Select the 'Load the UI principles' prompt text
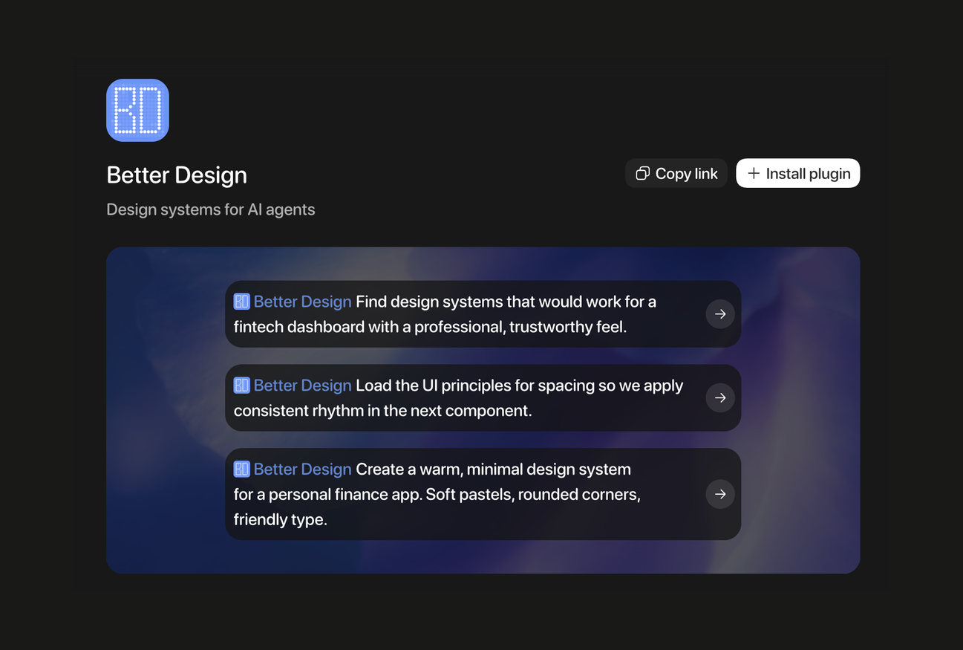963x650 pixels. coord(459,398)
